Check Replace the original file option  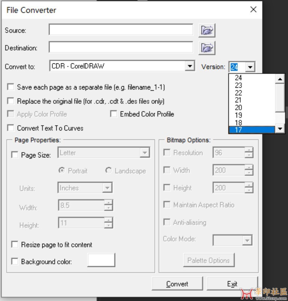[10, 101]
